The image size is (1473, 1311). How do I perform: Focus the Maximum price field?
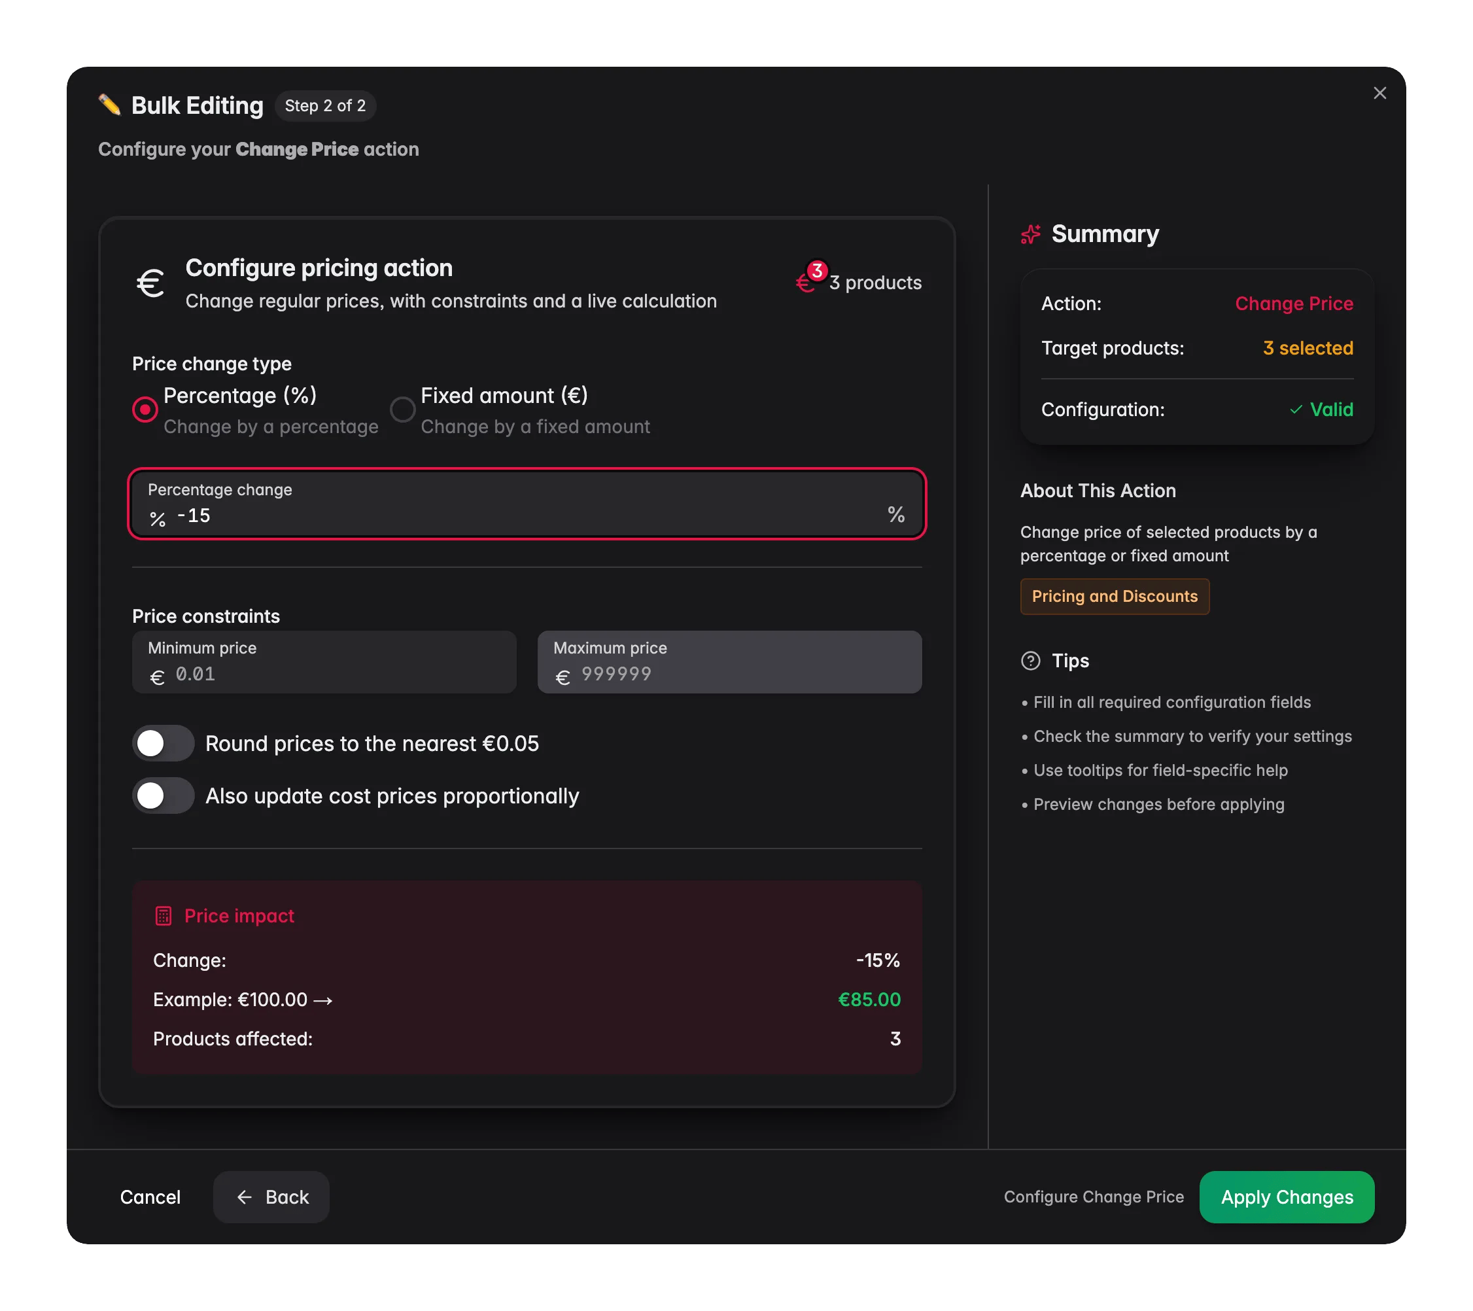(x=729, y=662)
